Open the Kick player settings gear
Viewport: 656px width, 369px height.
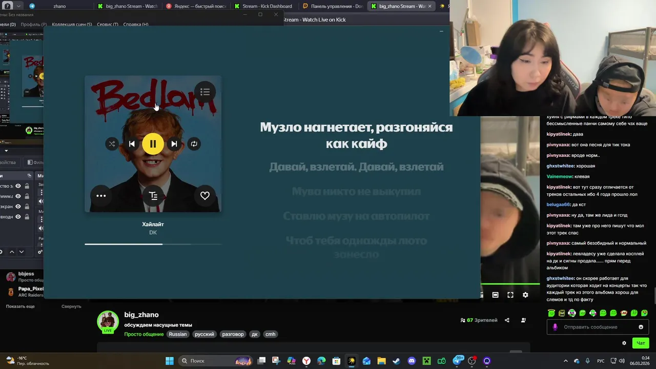coord(525,295)
